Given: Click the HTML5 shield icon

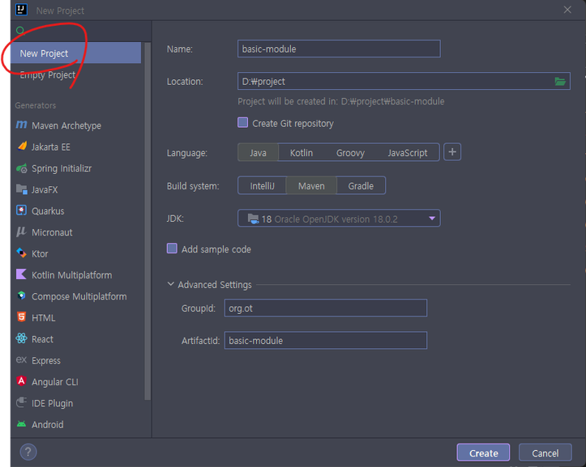Looking at the screenshot, I should pyautogui.click(x=21, y=317).
